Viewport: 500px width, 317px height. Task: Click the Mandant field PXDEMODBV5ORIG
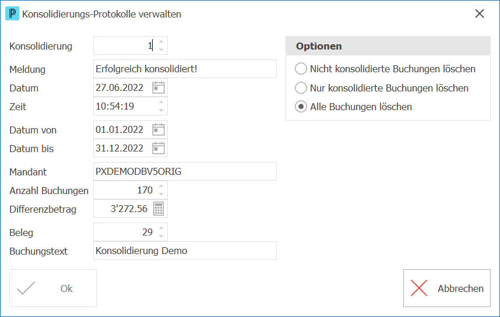(185, 171)
